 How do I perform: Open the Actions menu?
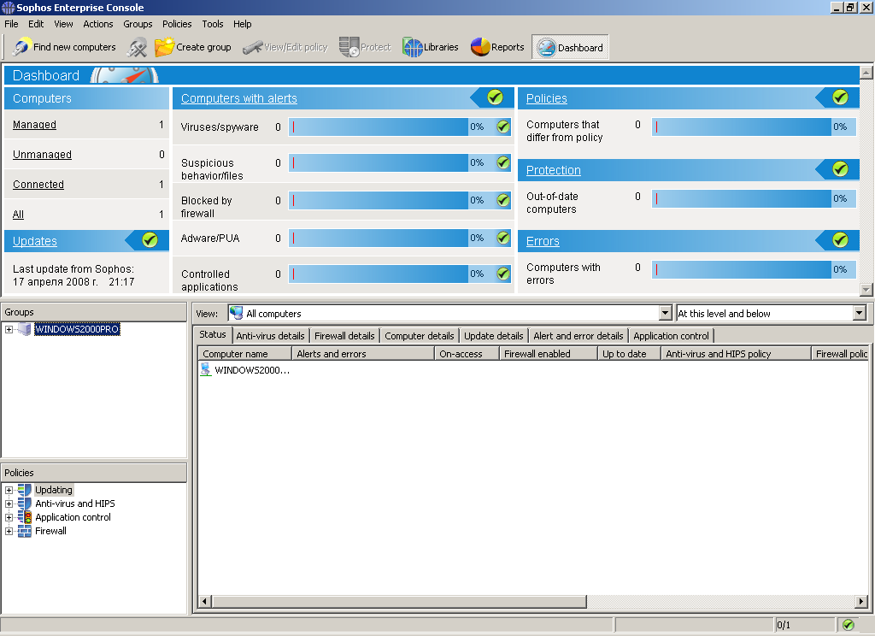pyautogui.click(x=98, y=24)
